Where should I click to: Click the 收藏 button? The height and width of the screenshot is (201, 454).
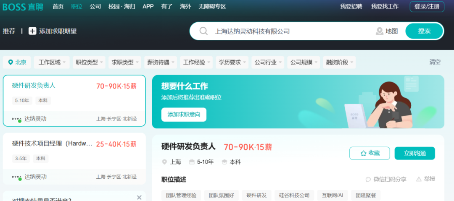(x=370, y=153)
